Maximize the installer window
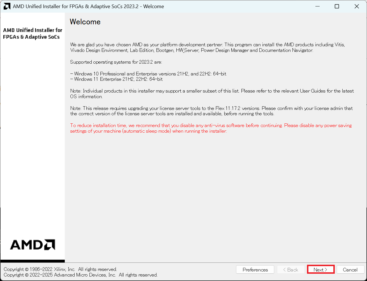 pos(337,6)
